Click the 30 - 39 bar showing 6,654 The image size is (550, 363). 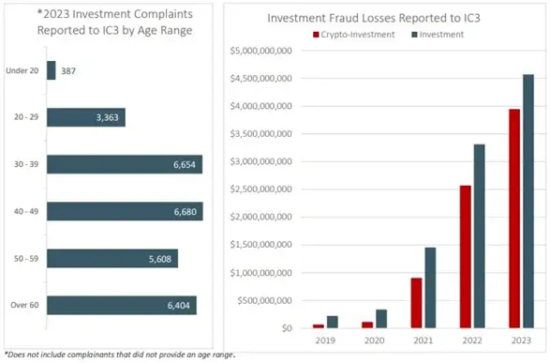125,164
